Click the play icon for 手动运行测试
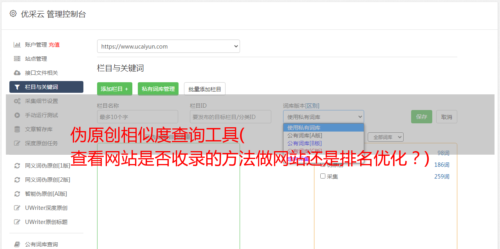This screenshot has height=249, width=500. (17, 115)
